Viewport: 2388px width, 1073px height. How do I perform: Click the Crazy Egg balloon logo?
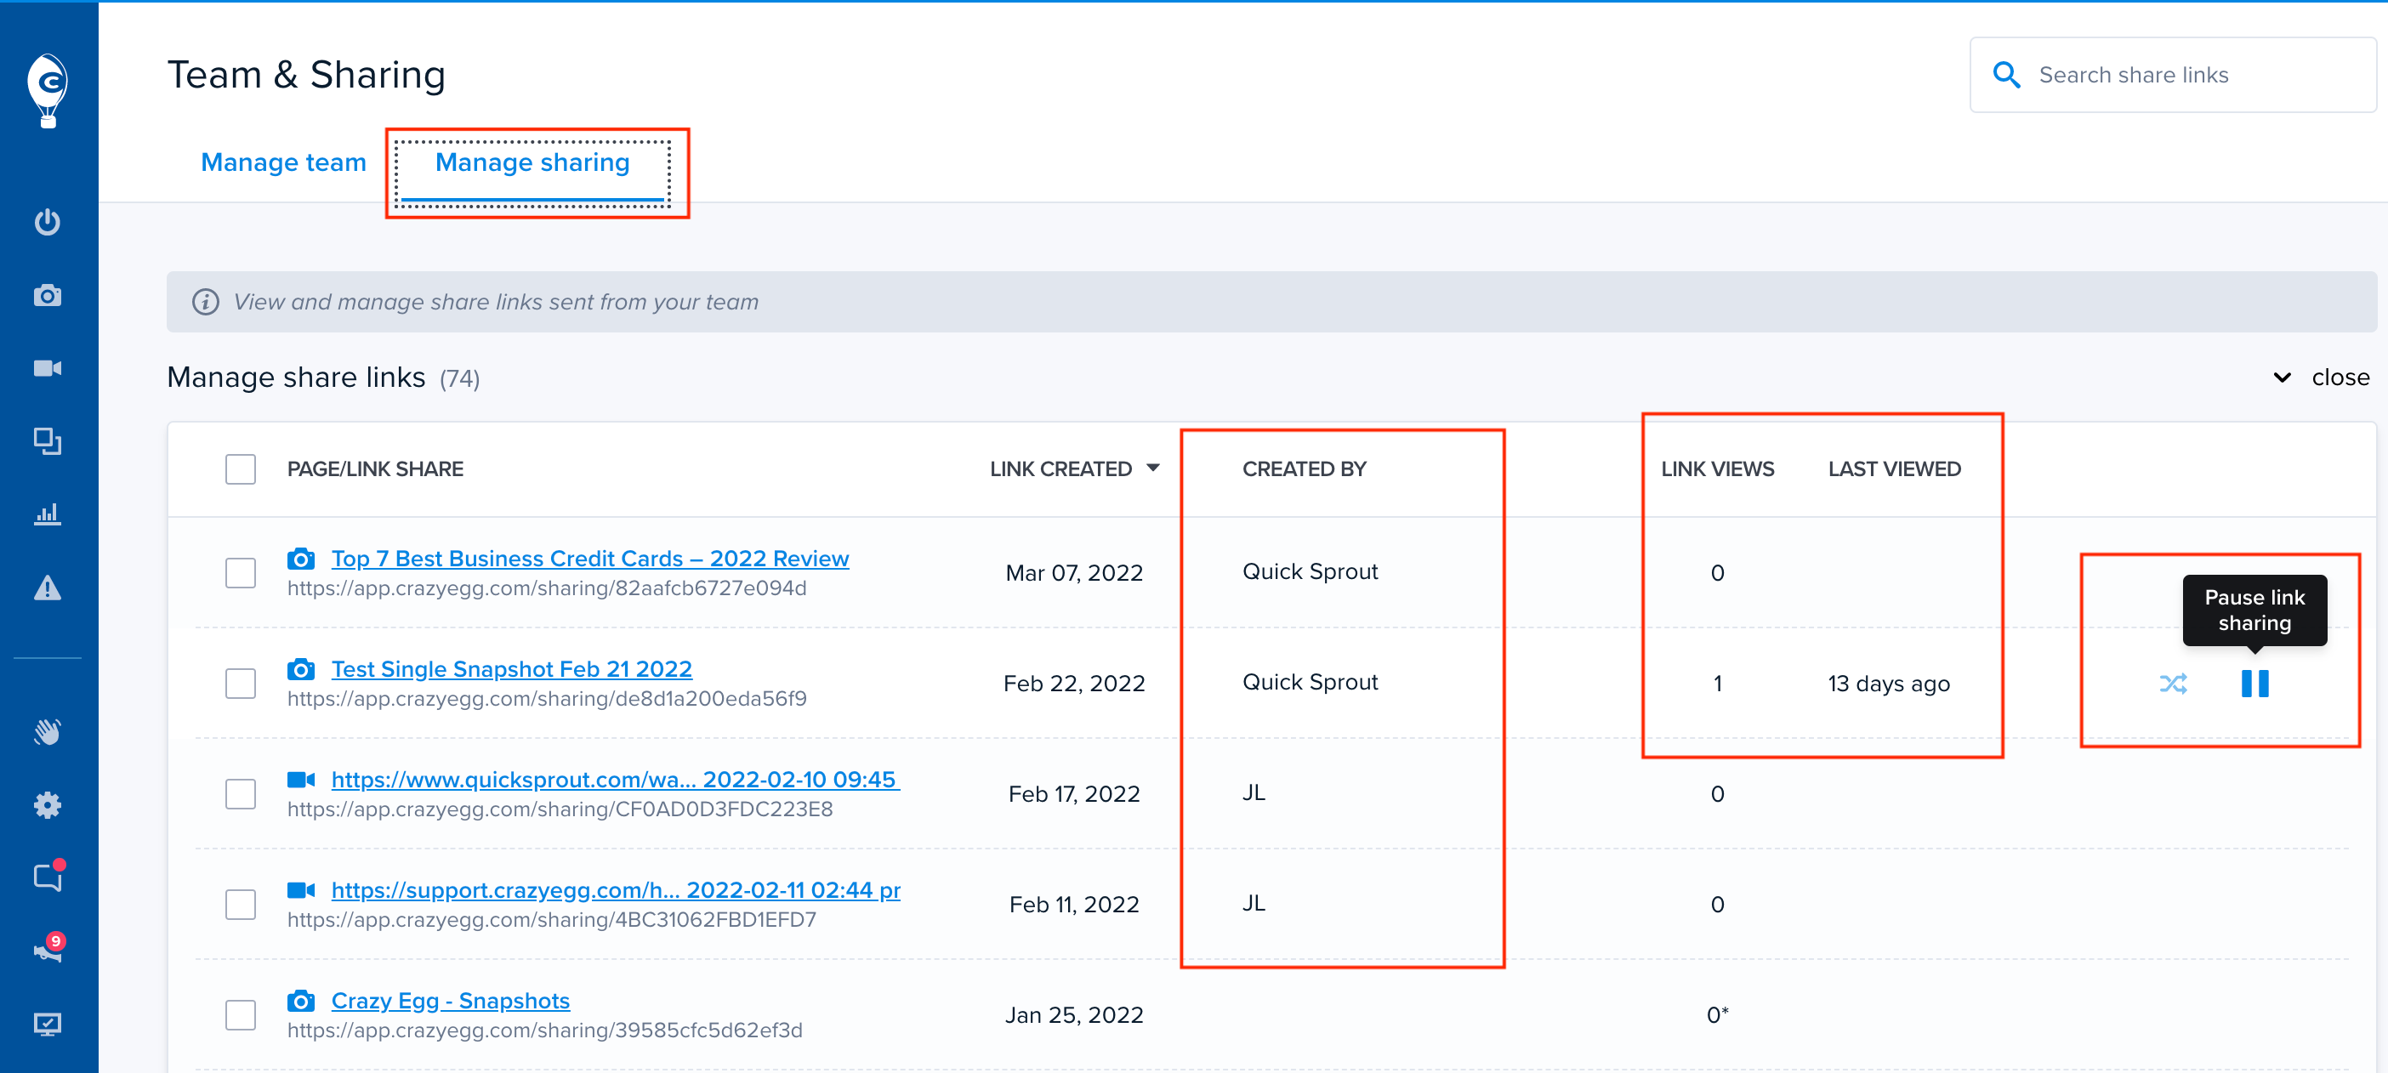[48, 90]
